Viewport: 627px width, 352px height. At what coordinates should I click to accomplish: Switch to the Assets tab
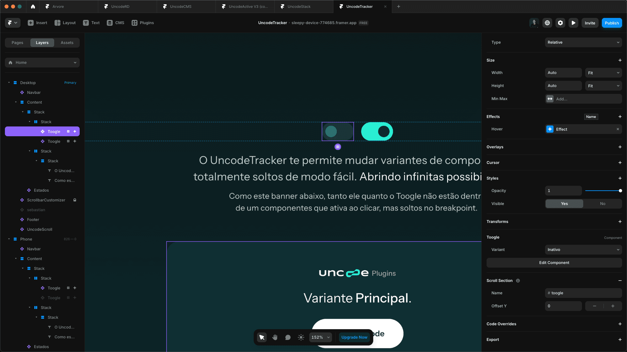coord(67,43)
